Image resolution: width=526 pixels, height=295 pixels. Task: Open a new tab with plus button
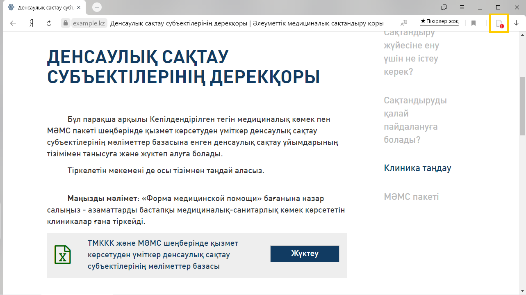pos(97,7)
